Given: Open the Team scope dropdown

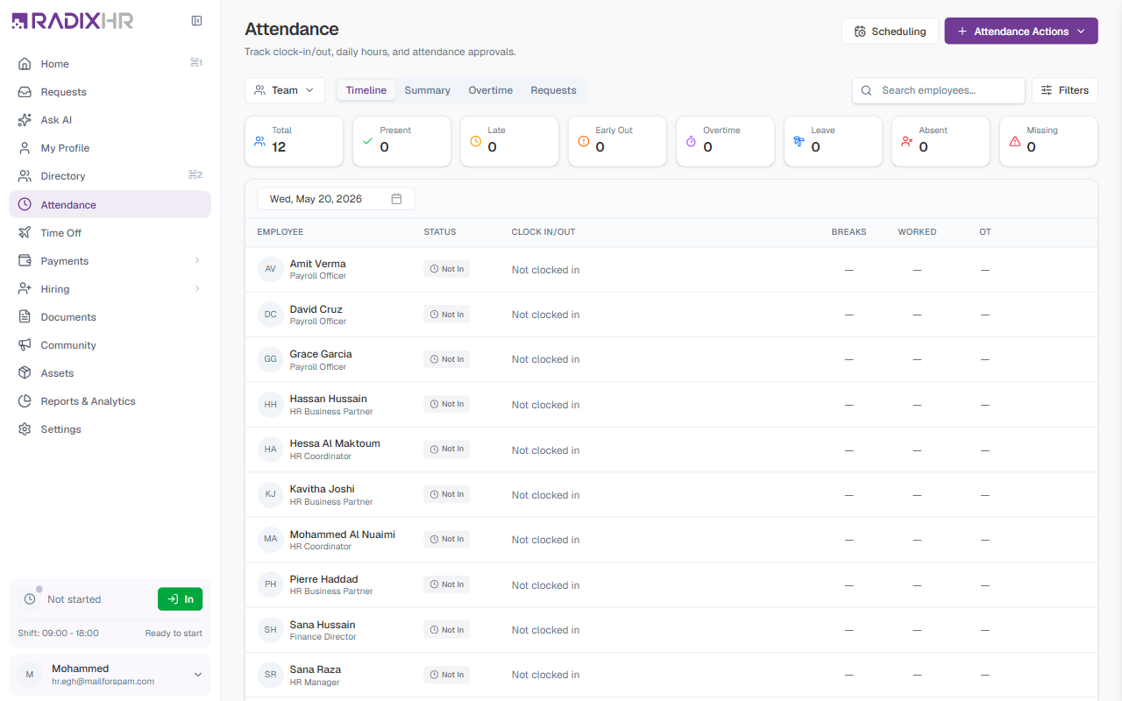Looking at the screenshot, I should click(285, 90).
